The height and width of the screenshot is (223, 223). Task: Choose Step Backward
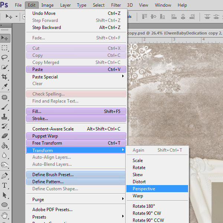[x=76, y=27]
